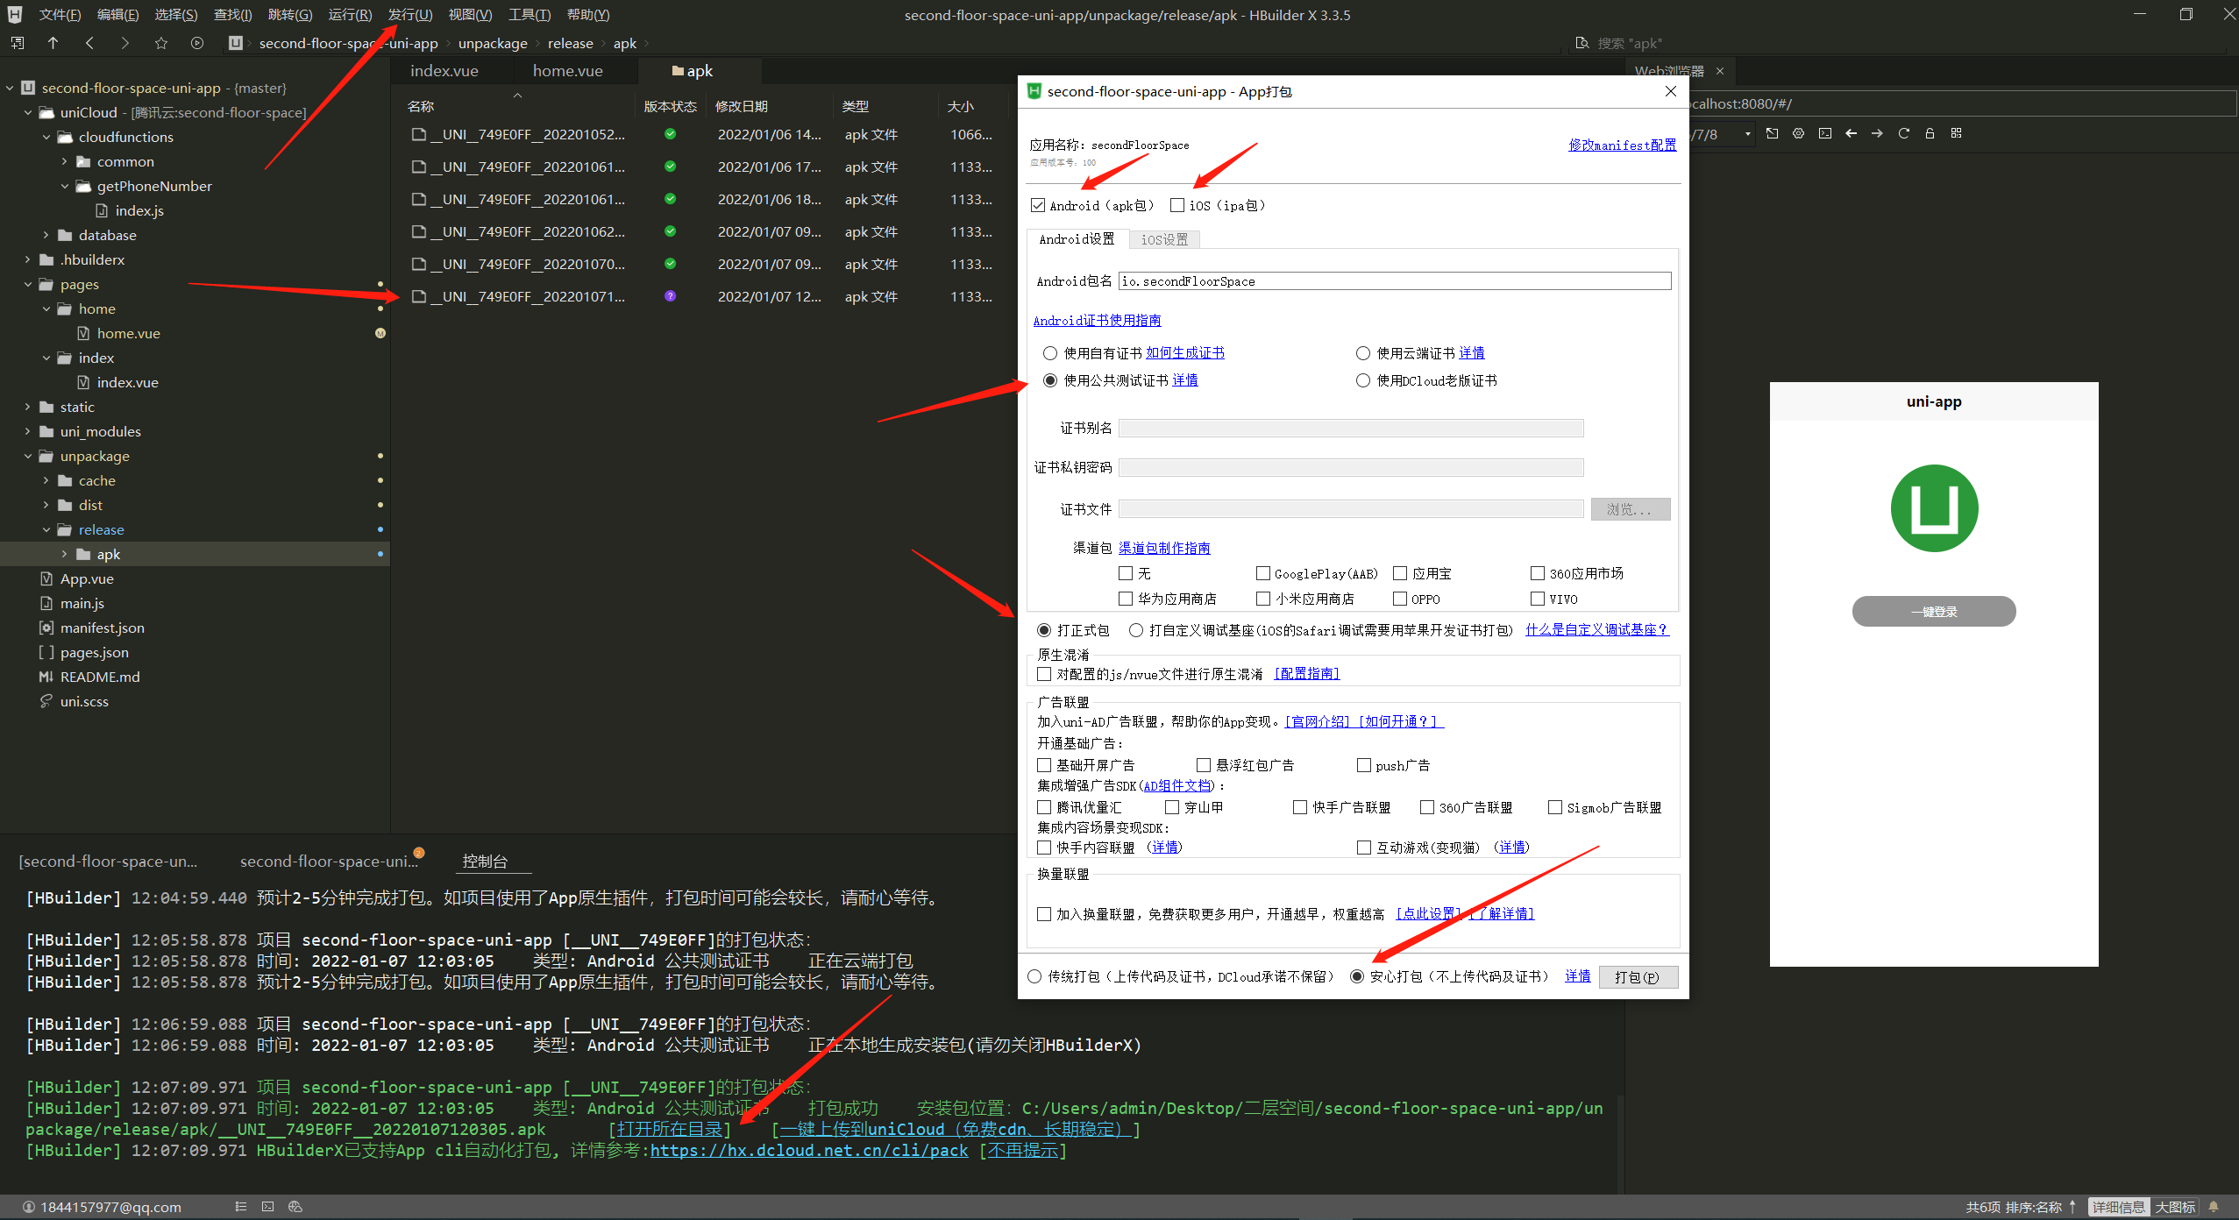Click the bookmark star icon in toolbar
This screenshot has width=2239, height=1220.
160,43
